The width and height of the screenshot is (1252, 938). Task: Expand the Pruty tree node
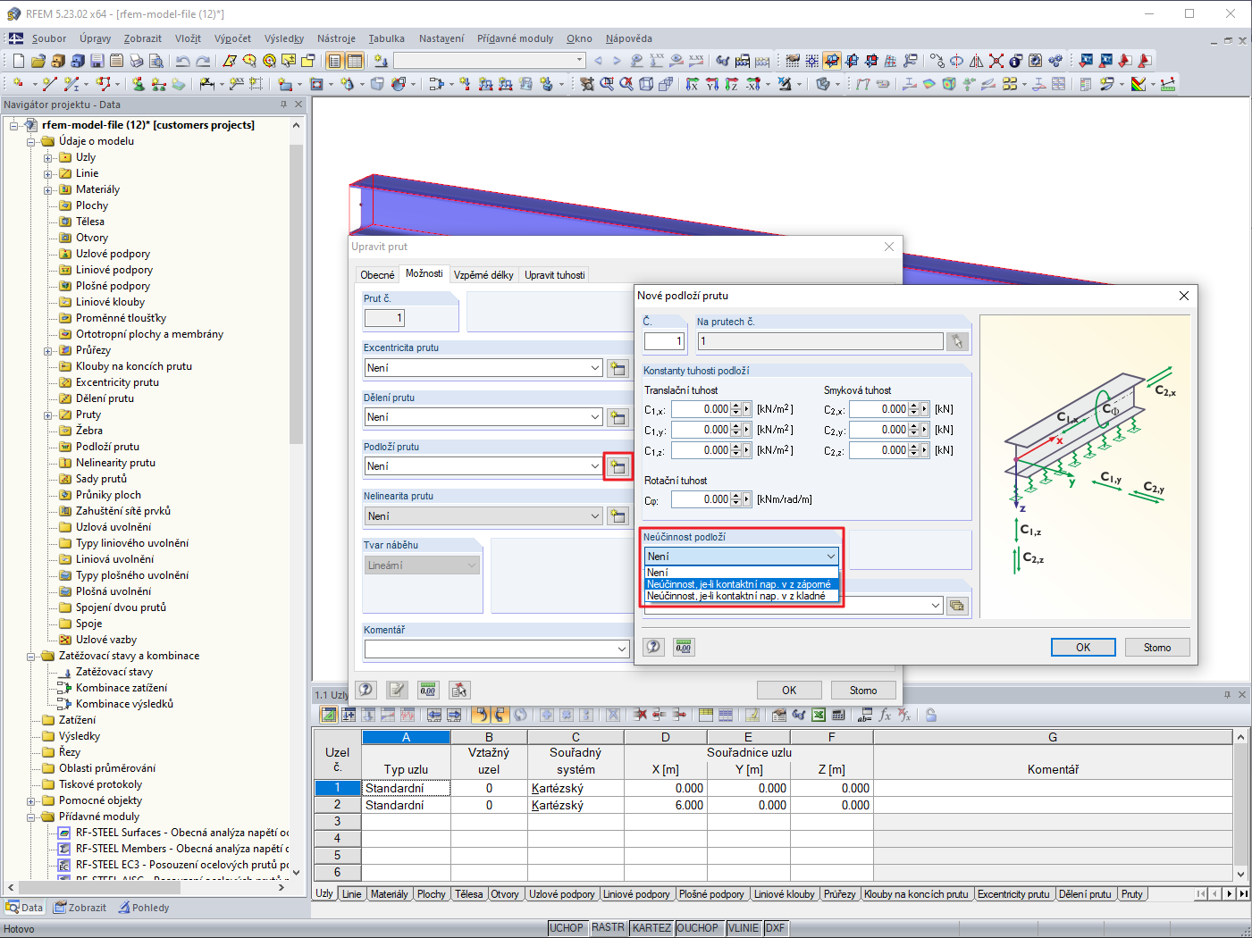[48, 415]
